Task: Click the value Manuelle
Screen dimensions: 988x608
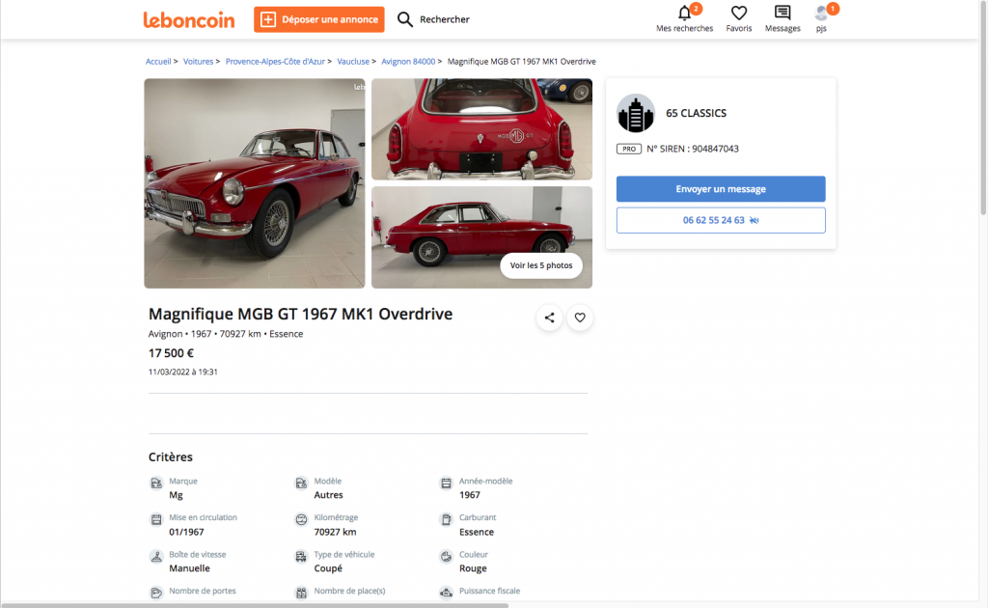Action: [x=189, y=568]
